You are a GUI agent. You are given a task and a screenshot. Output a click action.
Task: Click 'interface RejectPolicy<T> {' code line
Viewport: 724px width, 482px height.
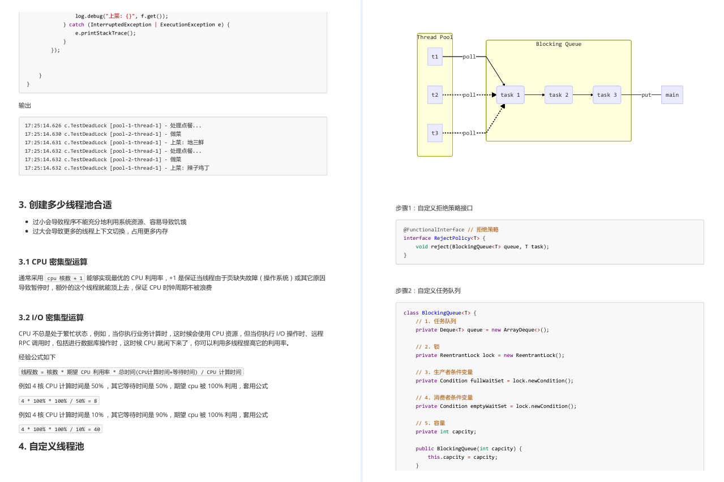[444, 238]
